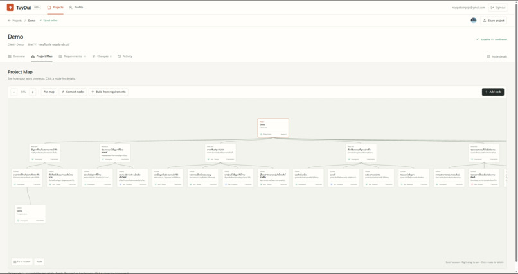Open the Activity tab
The width and height of the screenshot is (518, 274).
(125, 56)
